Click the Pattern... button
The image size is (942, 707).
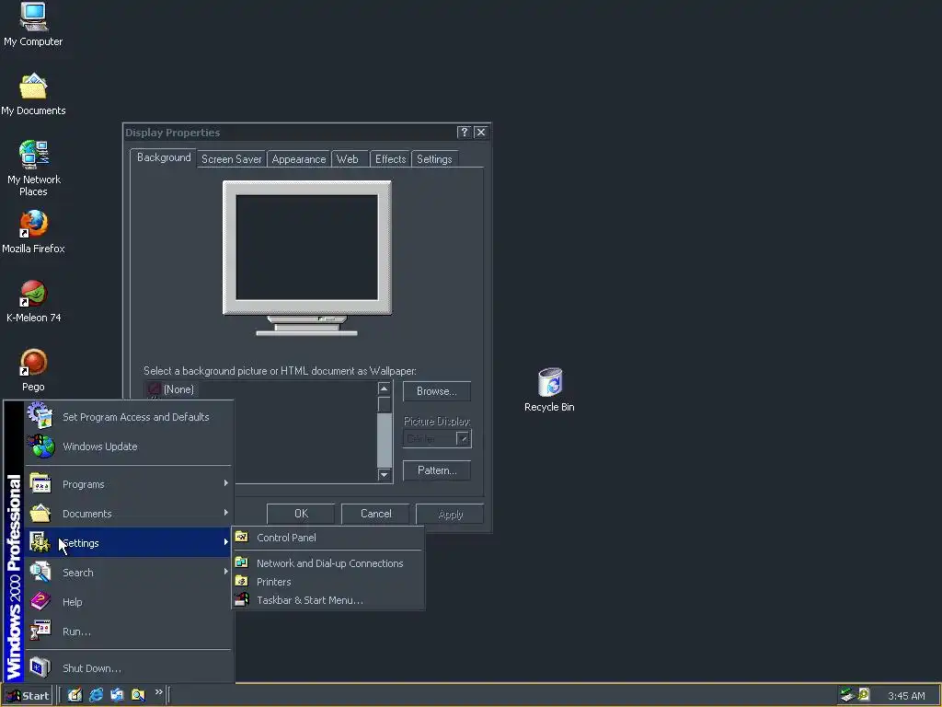(437, 470)
